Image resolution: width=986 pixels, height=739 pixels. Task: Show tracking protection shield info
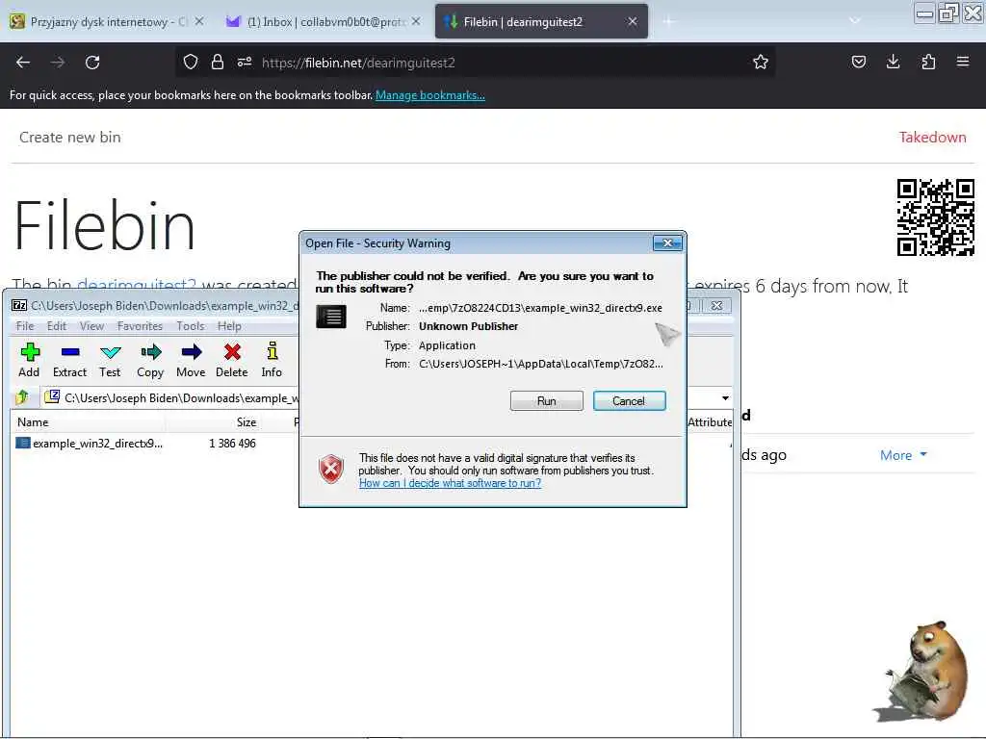(191, 63)
